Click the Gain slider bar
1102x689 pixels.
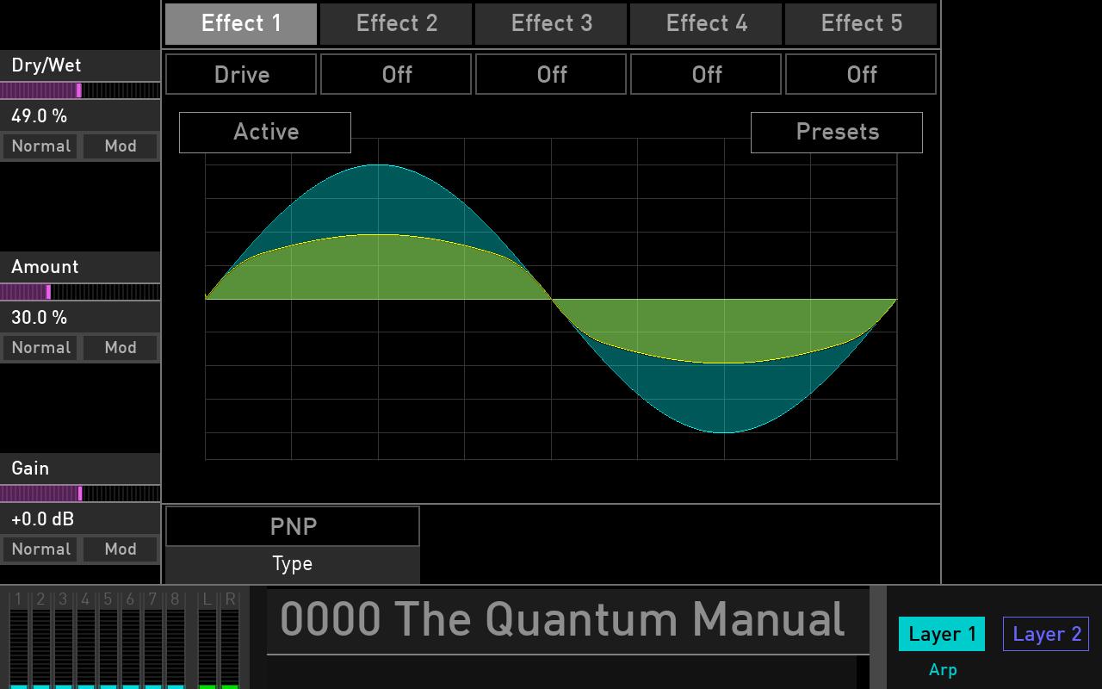pyautogui.click(x=80, y=493)
